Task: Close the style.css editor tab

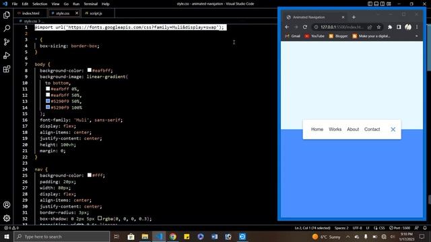Action: pyautogui.click(x=77, y=13)
